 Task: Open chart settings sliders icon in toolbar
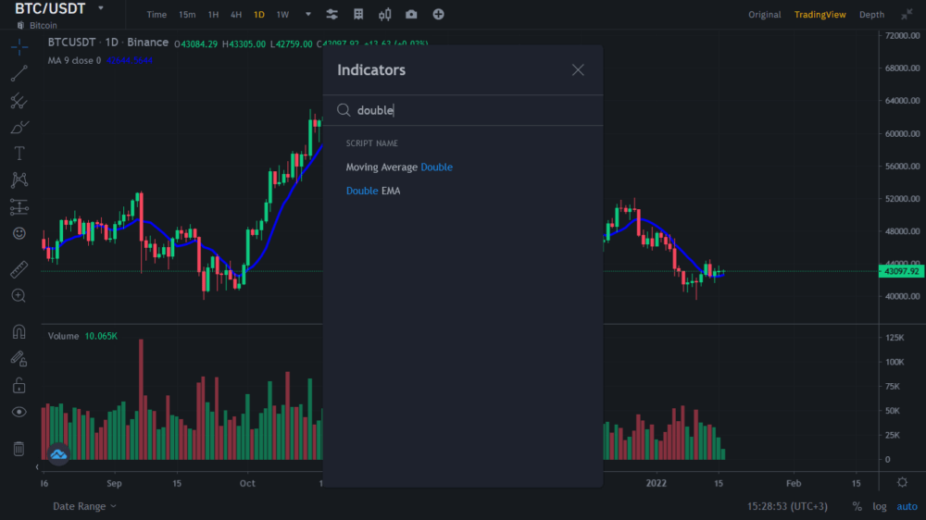point(332,15)
